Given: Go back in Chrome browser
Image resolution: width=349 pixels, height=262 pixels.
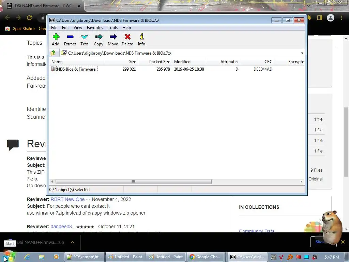Looking at the screenshot, I should pyautogui.click(x=7, y=18).
